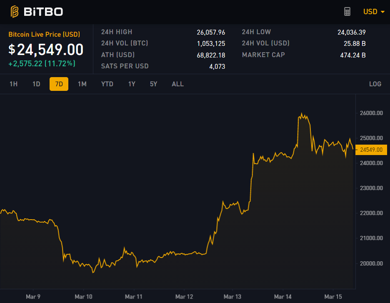390x303 pixels.
Task: Select the 7D timeframe tab
Action: coord(59,84)
